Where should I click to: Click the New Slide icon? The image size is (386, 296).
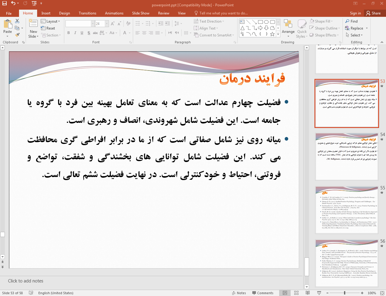(x=33, y=24)
